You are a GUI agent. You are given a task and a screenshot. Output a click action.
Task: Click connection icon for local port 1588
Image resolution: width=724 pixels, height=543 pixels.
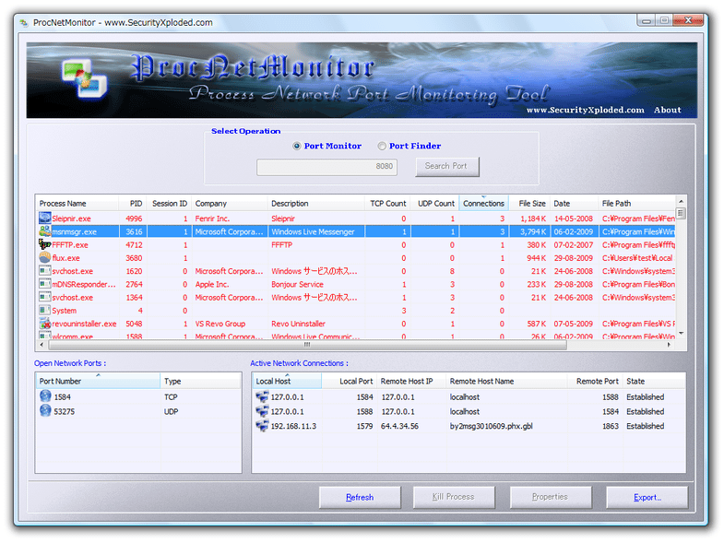(262, 411)
